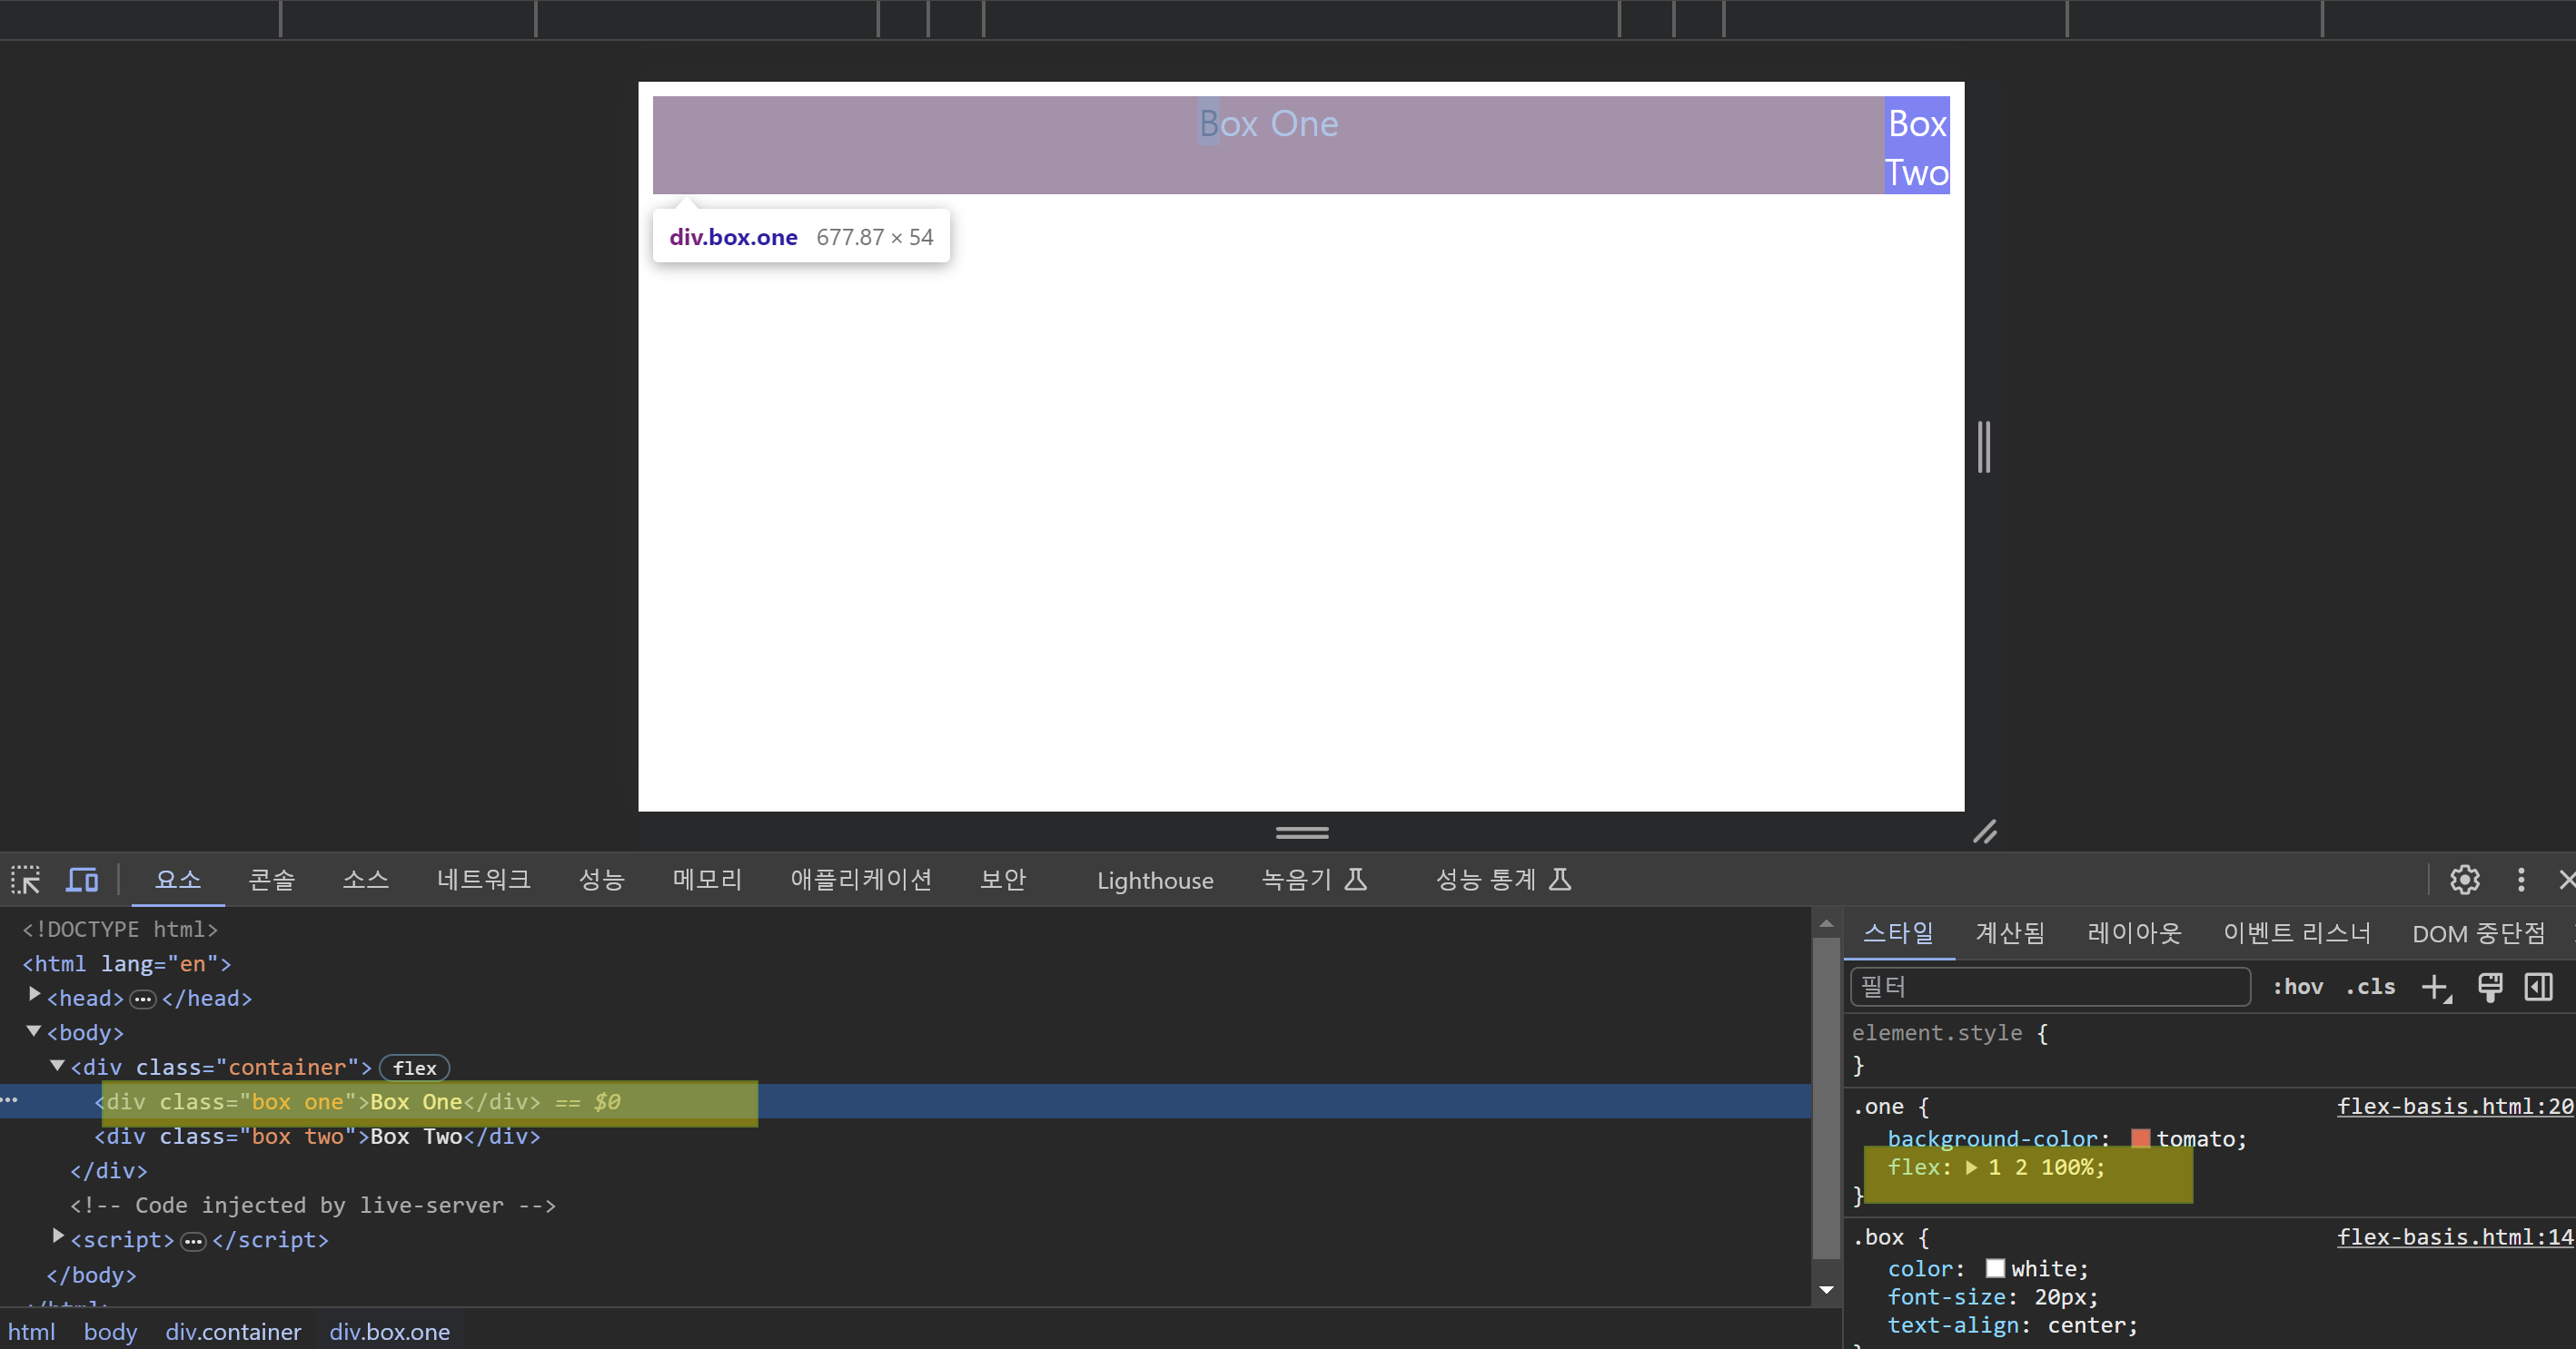Image resolution: width=2576 pixels, height=1349 pixels.
Task: Switch to the 소스 tab
Action: [365, 880]
